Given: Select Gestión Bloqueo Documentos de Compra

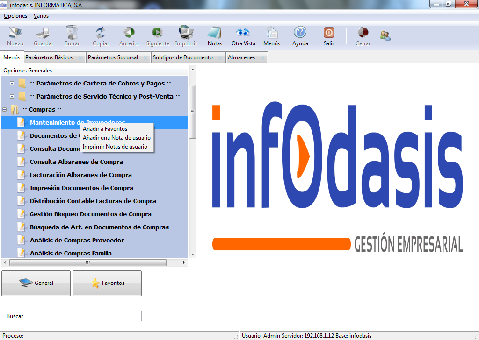Looking at the screenshot, I should tap(90, 214).
